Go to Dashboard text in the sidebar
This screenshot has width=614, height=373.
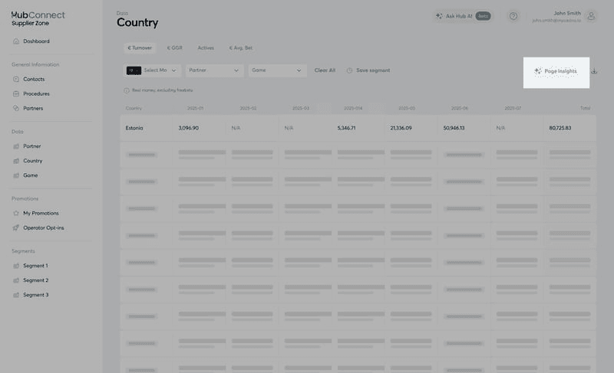click(x=36, y=41)
